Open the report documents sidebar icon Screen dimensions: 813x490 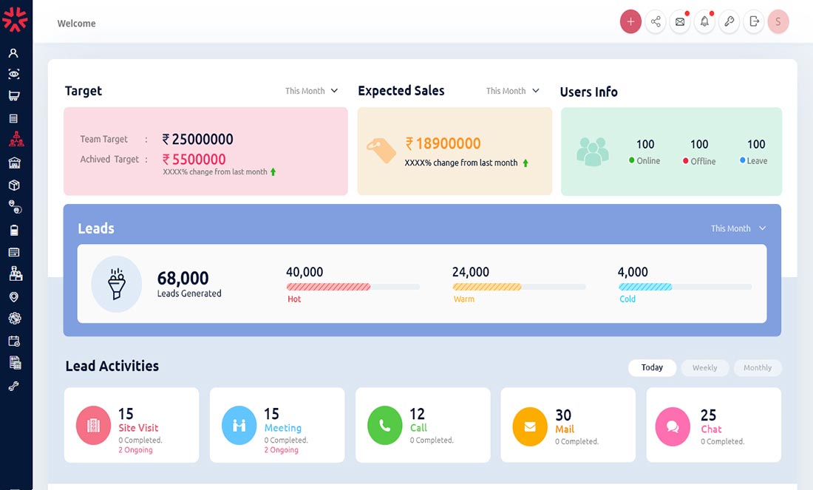click(15, 363)
